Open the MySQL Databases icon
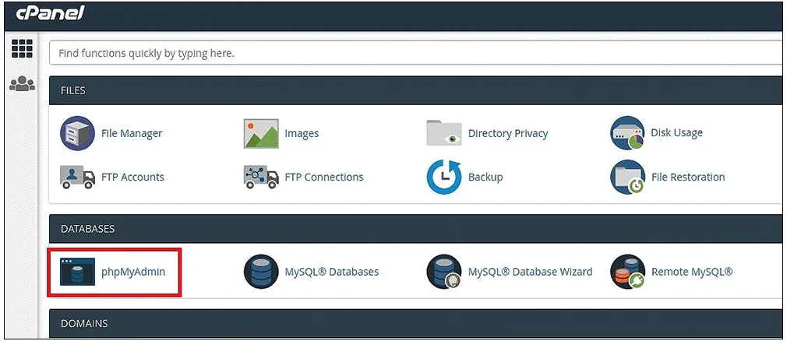Screen dimensions: 787x341 coord(261,272)
